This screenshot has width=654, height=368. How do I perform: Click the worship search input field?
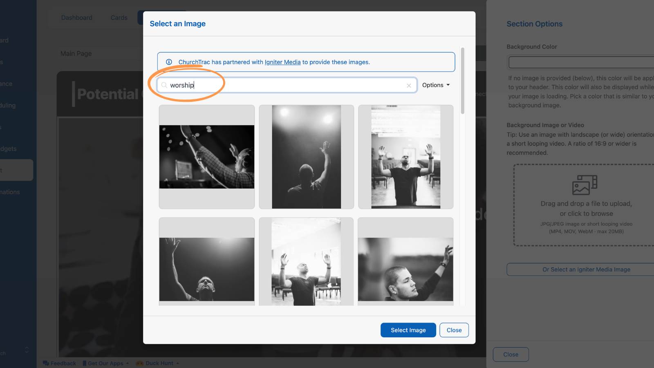pos(287,85)
